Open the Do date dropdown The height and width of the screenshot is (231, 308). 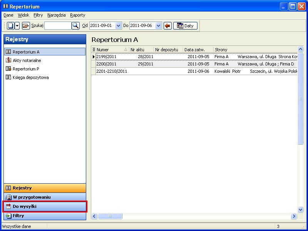pyautogui.click(x=158, y=26)
